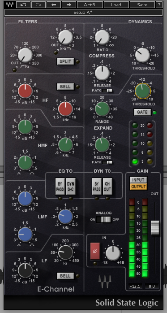Select INPUT meter mode
This screenshot has height=313, width=167.
coord(138,180)
